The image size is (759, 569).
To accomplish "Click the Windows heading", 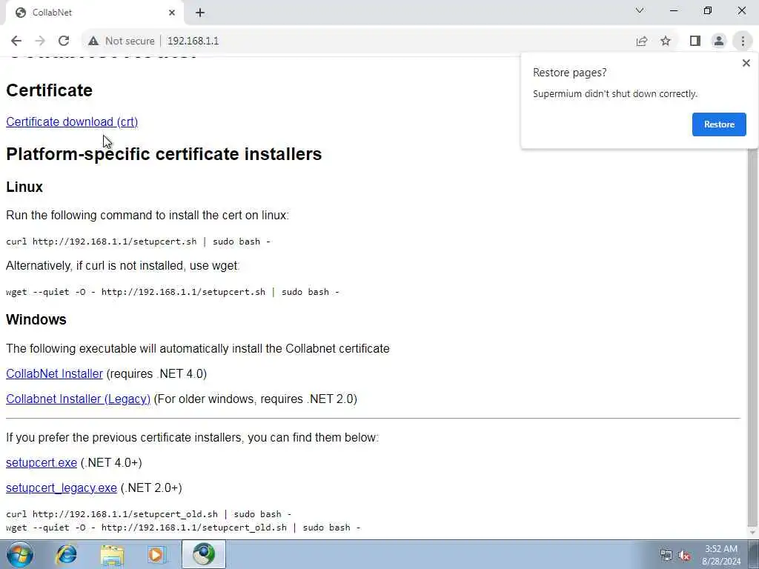I will click(x=36, y=319).
